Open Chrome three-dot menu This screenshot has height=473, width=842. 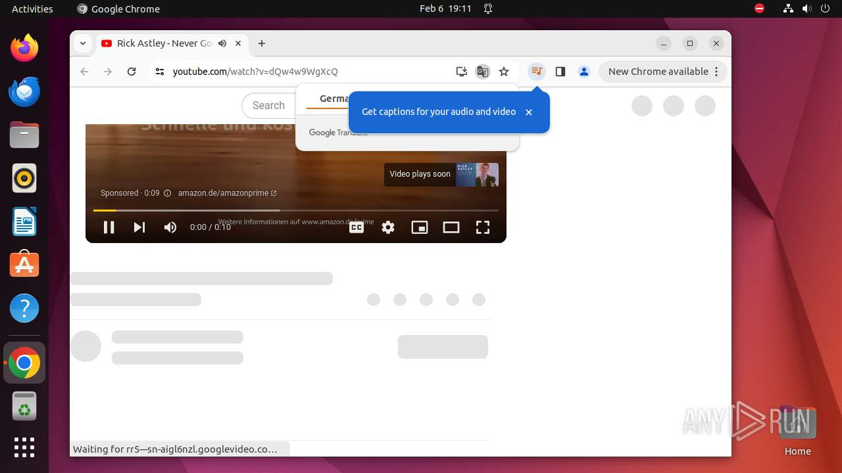(717, 72)
